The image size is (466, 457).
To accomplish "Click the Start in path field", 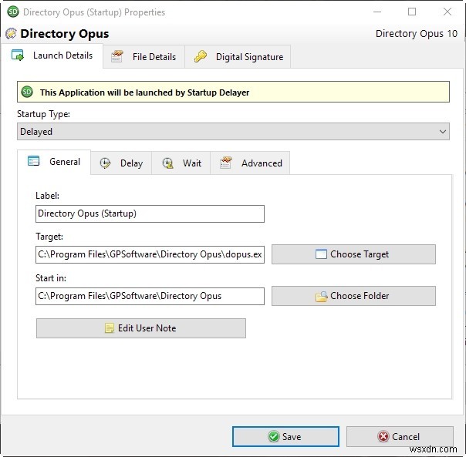I will (x=150, y=296).
